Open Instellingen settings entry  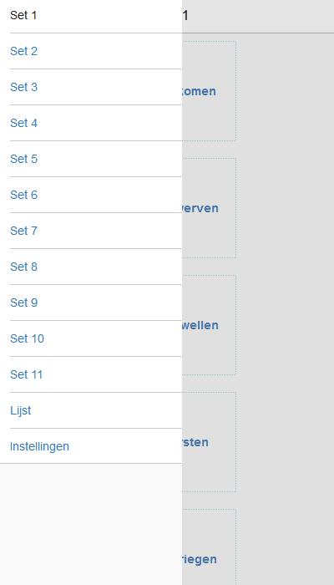(91, 446)
